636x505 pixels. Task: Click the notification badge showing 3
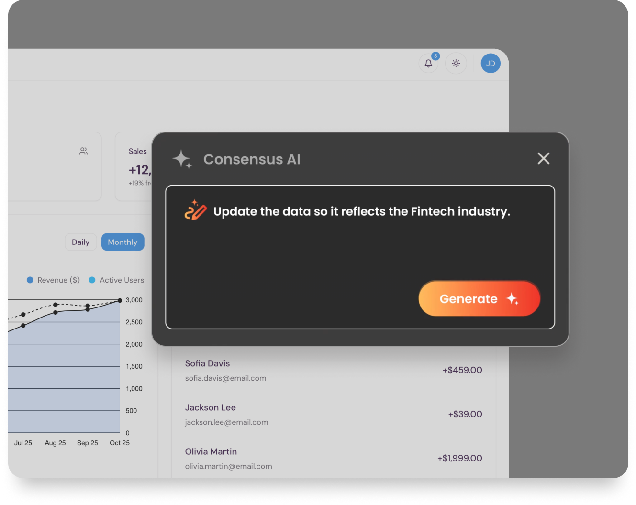(x=435, y=56)
